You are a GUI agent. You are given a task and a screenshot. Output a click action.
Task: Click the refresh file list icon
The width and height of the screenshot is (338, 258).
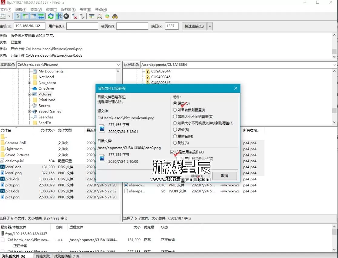pyautogui.click(x=51, y=16)
